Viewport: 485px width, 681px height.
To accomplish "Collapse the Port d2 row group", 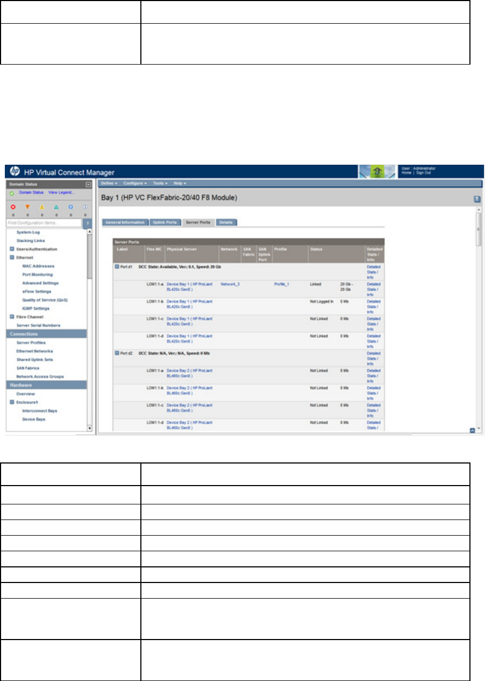I will [x=117, y=353].
